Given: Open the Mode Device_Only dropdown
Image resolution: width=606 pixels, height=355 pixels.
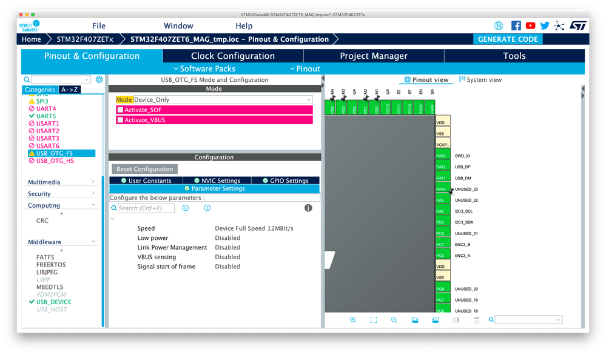Looking at the screenshot, I should pyautogui.click(x=223, y=99).
